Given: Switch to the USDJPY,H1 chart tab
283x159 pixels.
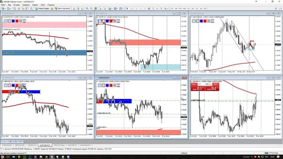Looking at the screenshot, I should [x=32, y=145].
